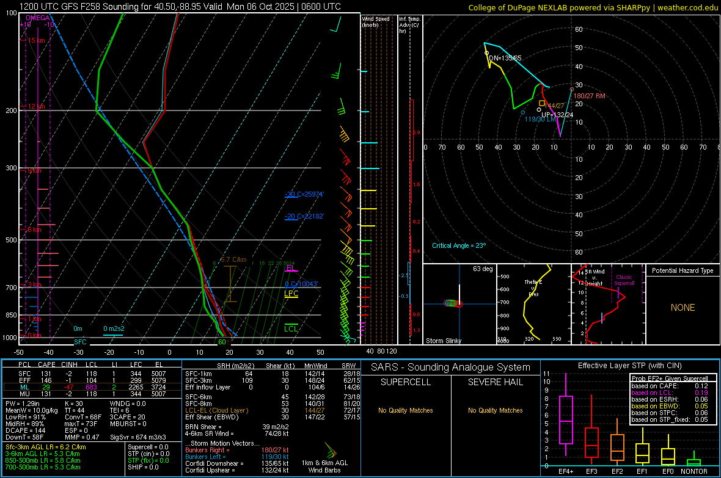Screen dimensions: 721x478
Task: Select the SFC parcel row
Action: [x=91, y=374]
